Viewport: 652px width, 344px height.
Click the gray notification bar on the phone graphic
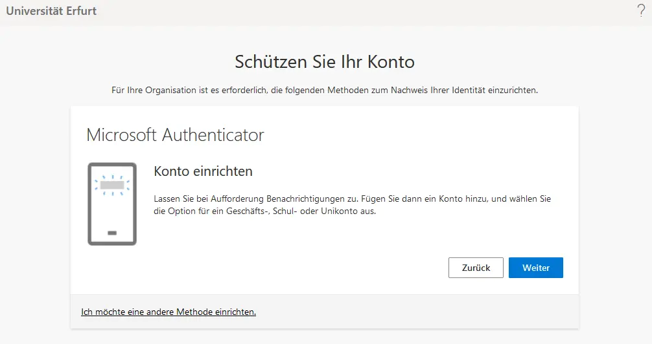pos(112,185)
